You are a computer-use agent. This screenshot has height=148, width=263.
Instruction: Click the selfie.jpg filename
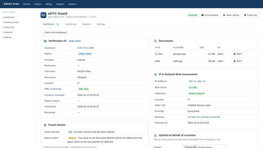coord(177,61)
